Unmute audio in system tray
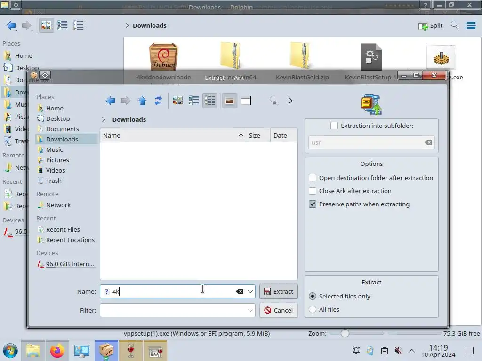Screen dimensions: 482x361 (398, 351)
